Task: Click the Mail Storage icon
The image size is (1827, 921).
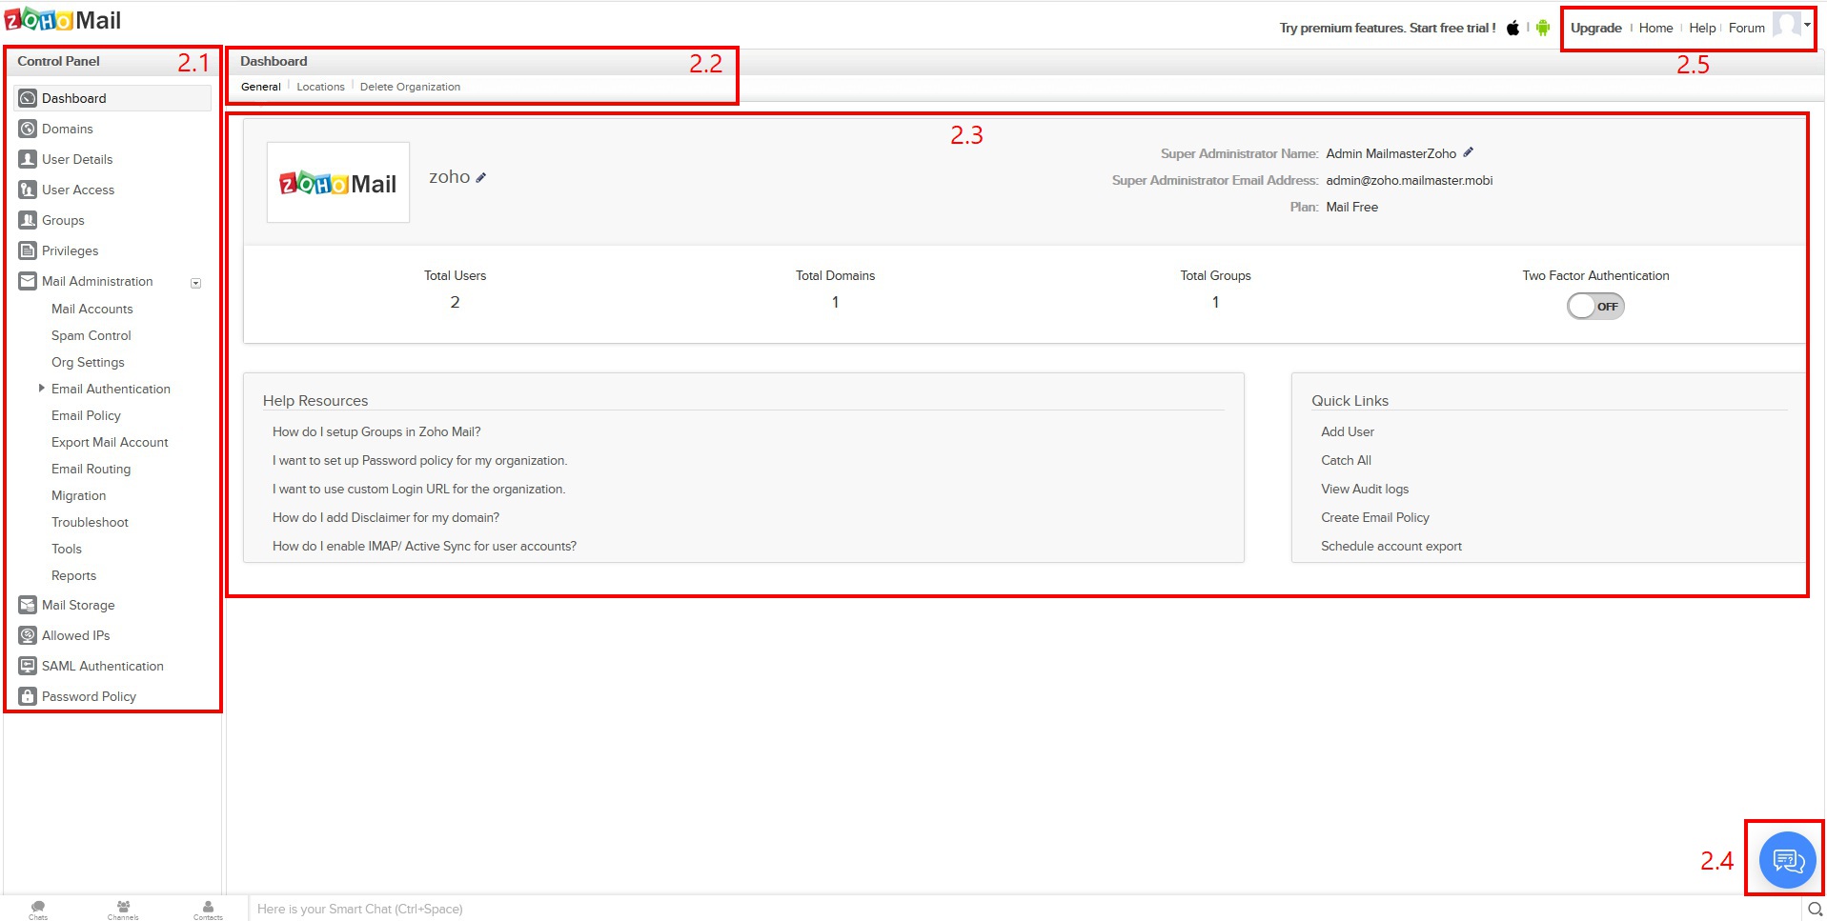Action: tap(28, 605)
